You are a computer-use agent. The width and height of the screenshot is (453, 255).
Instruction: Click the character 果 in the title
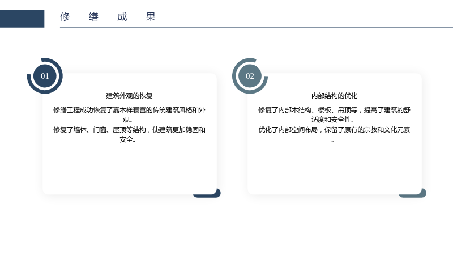(151, 16)
